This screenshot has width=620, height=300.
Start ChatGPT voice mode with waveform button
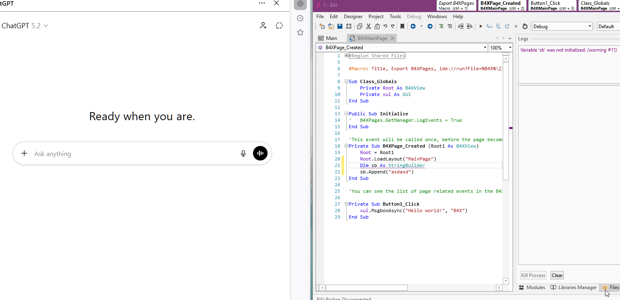click(260, 153)
